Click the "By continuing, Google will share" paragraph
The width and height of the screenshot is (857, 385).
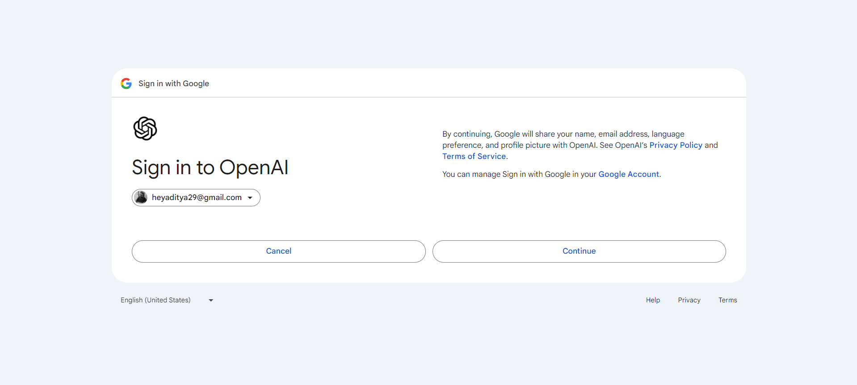click(580, 145)
